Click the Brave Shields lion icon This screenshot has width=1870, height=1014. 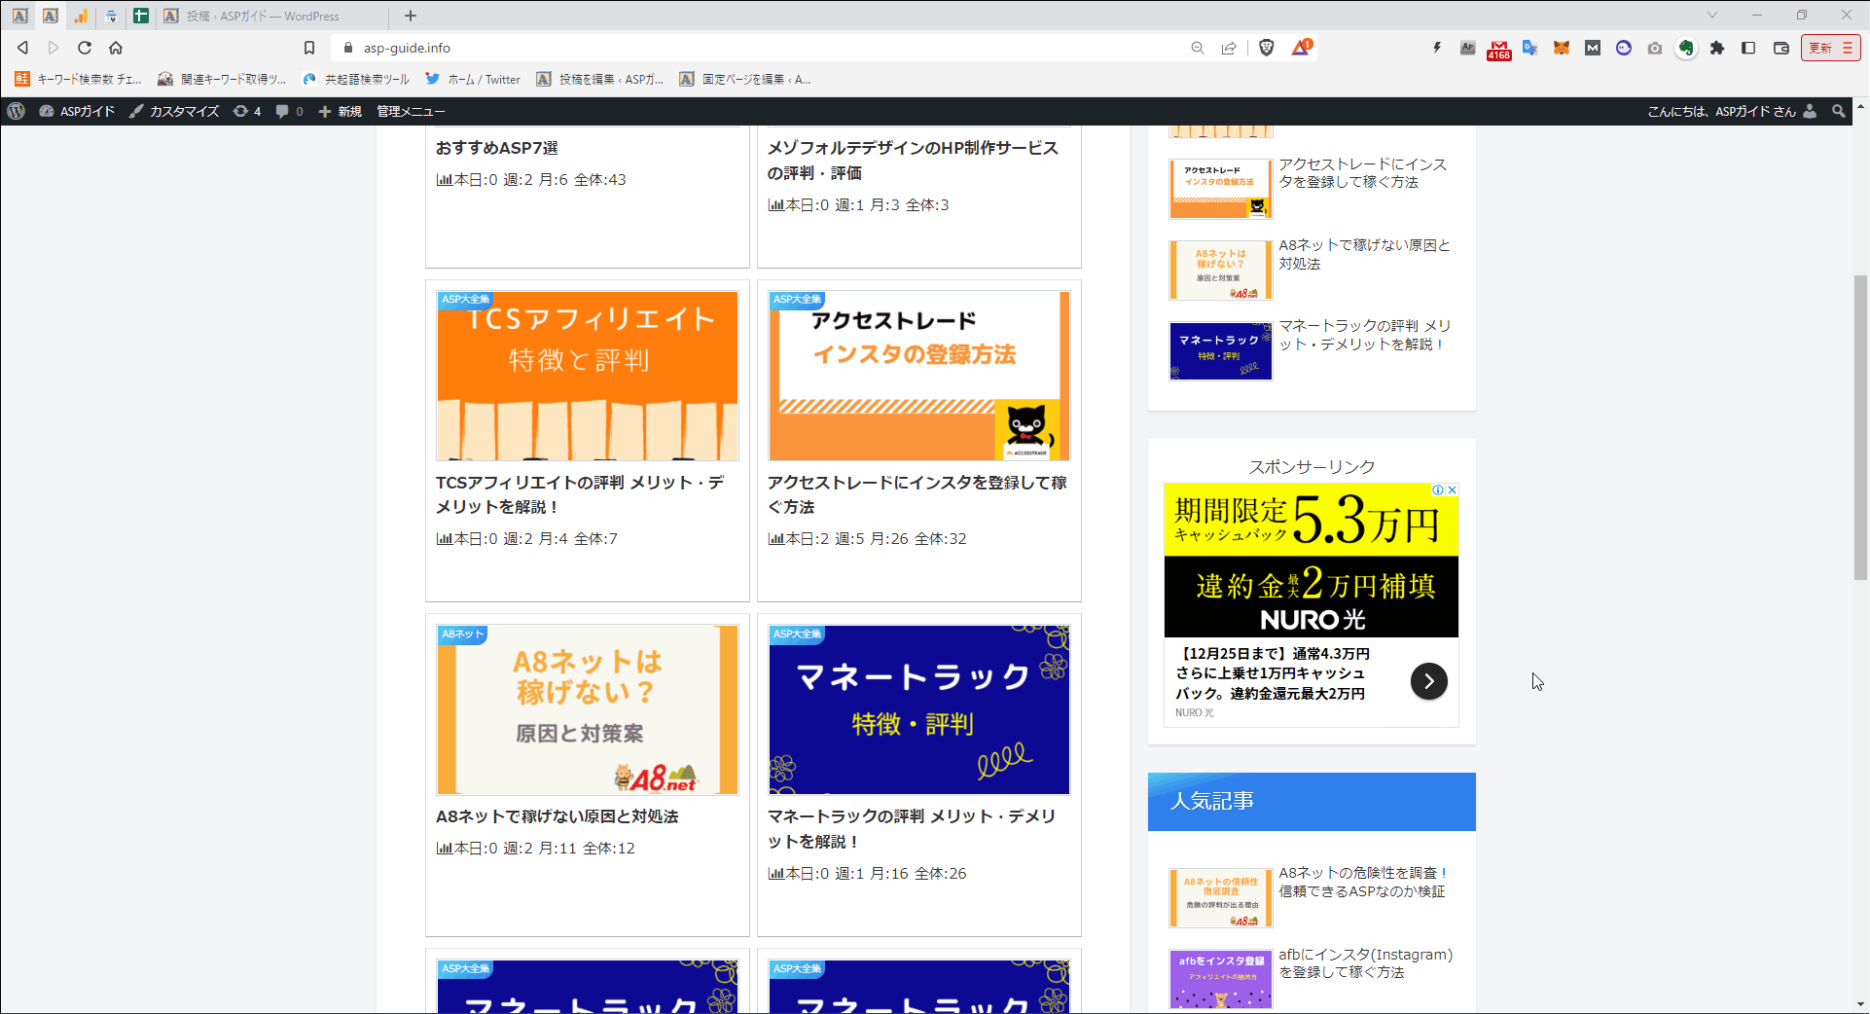tap(1266, 48)
